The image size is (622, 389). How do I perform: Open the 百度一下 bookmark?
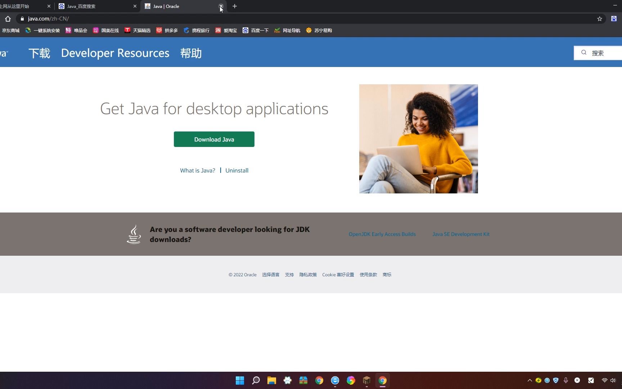pyautogui.click(x=256, y=31)
